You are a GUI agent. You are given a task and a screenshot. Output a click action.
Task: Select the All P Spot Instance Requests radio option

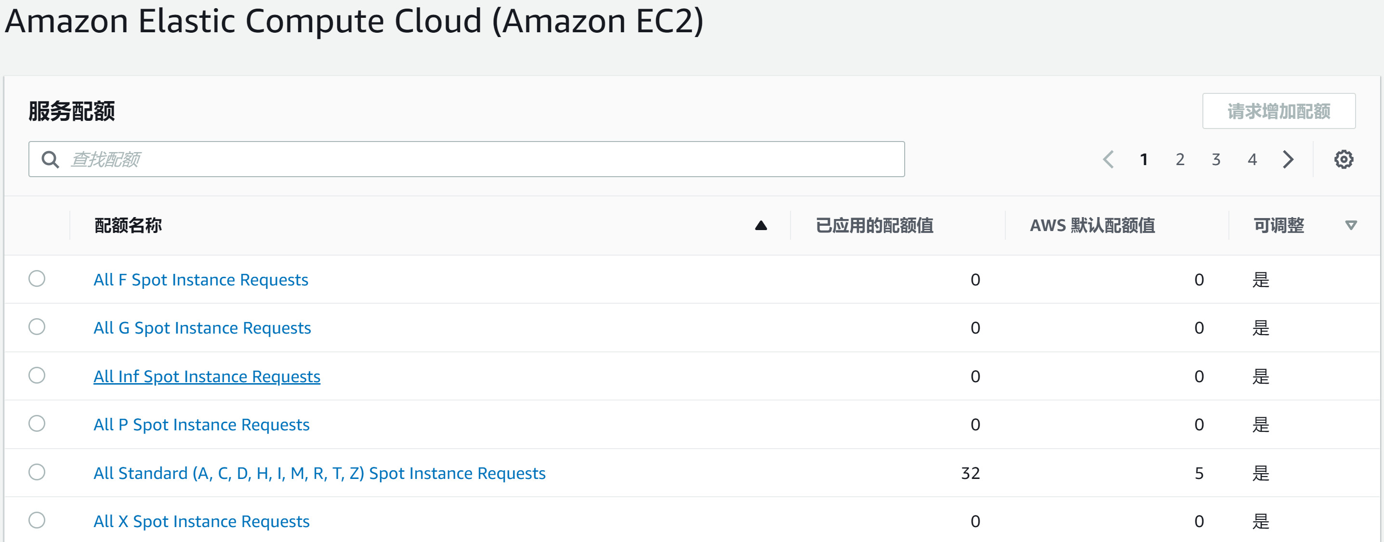pos(36,424)
